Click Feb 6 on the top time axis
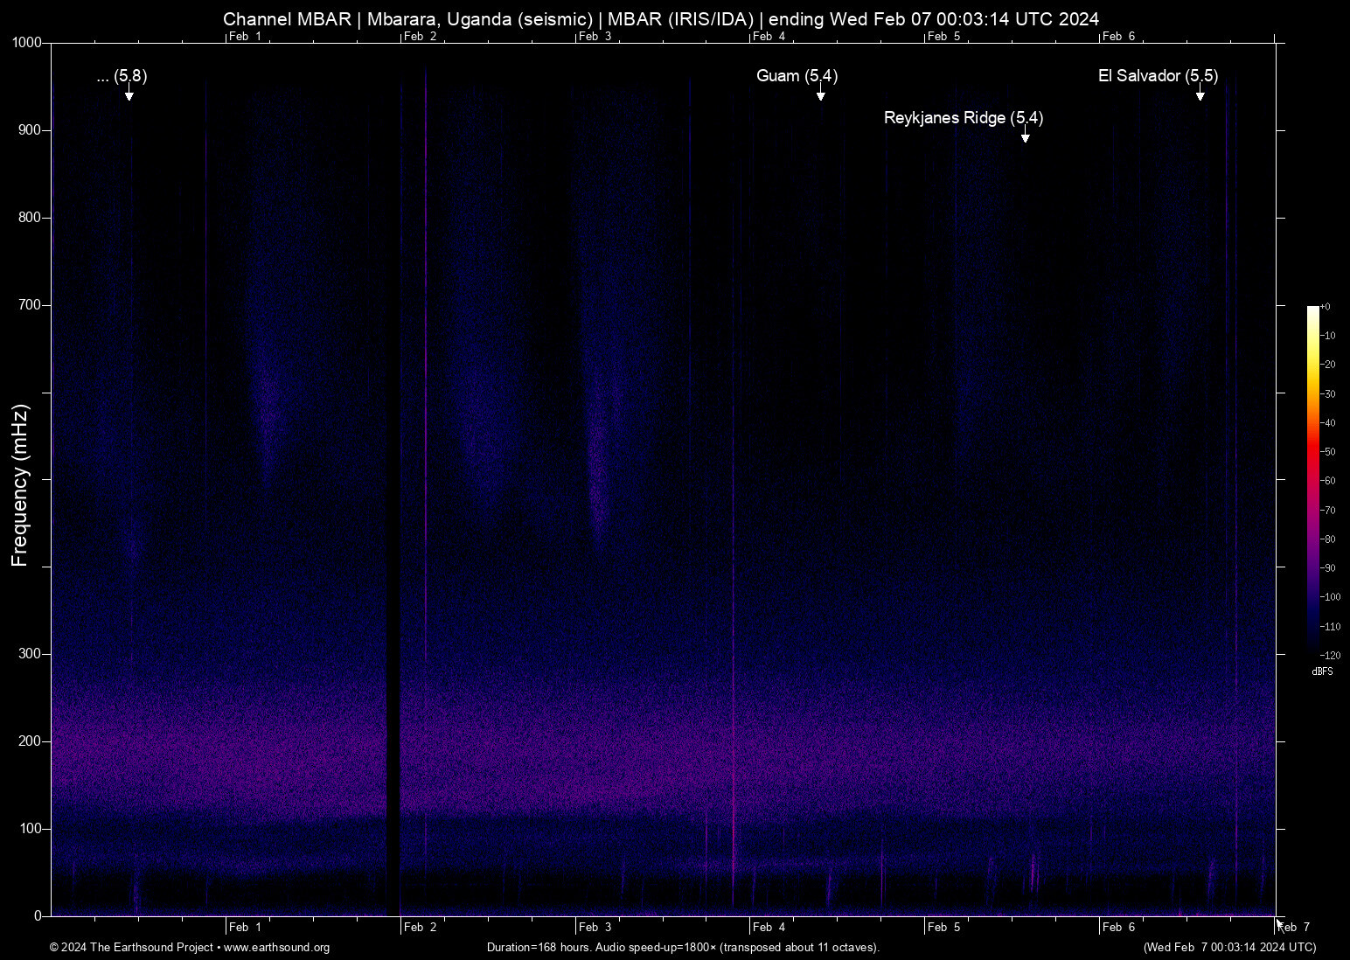 pos(1118,37)
